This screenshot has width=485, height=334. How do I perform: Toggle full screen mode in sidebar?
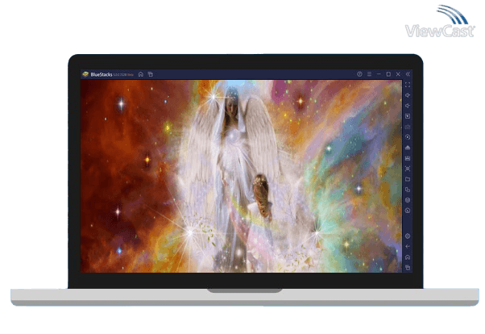tap(408, 85)
